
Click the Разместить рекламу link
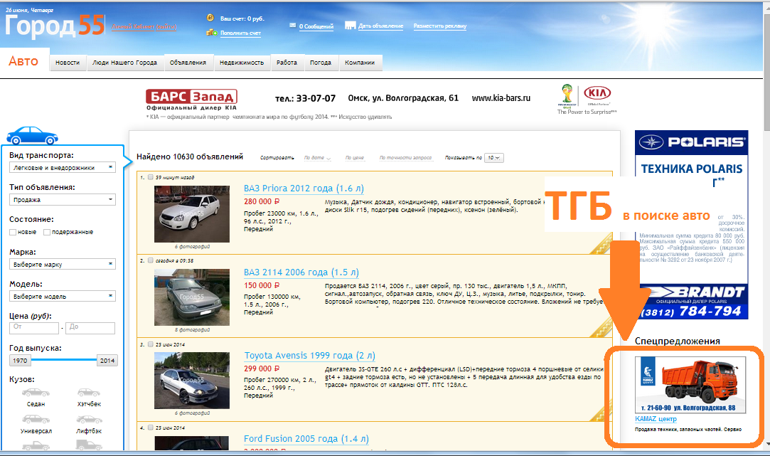click(x=440, y=26)
